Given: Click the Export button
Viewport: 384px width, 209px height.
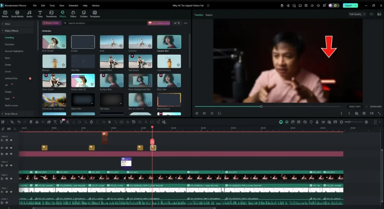Looking at the screenshot, I should [350, 5].
